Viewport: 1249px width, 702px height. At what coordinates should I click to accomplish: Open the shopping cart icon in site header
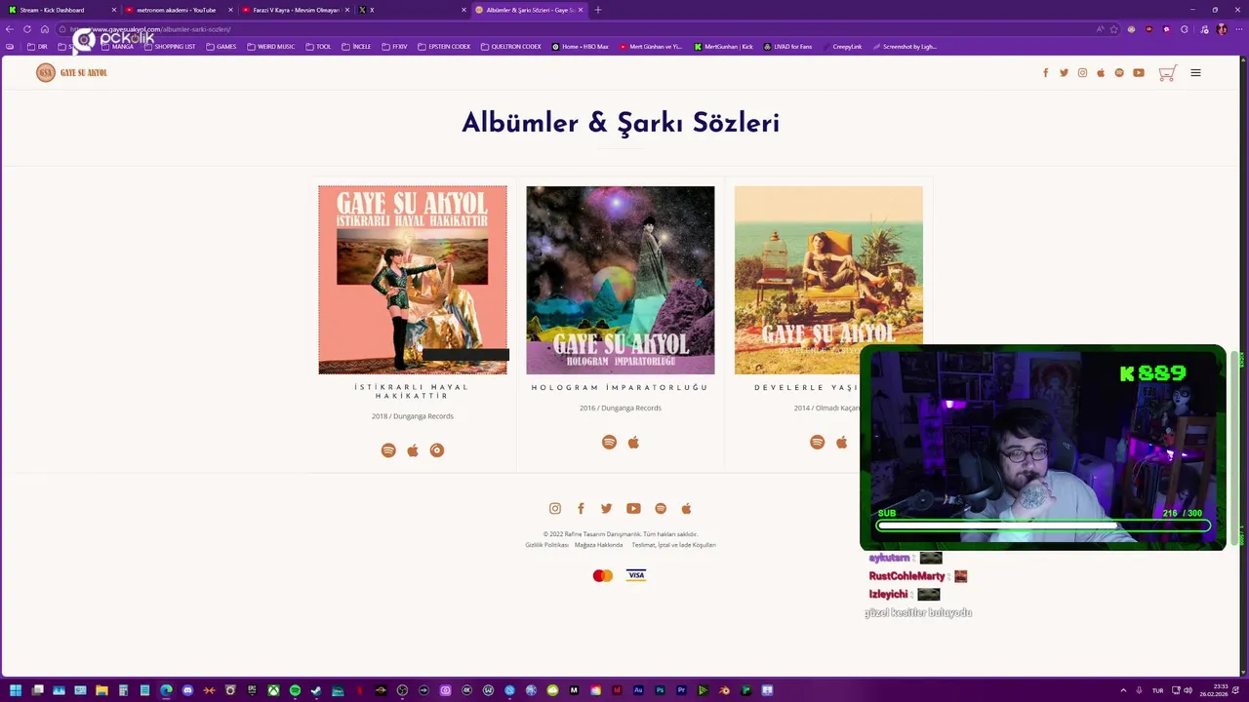1167,73
